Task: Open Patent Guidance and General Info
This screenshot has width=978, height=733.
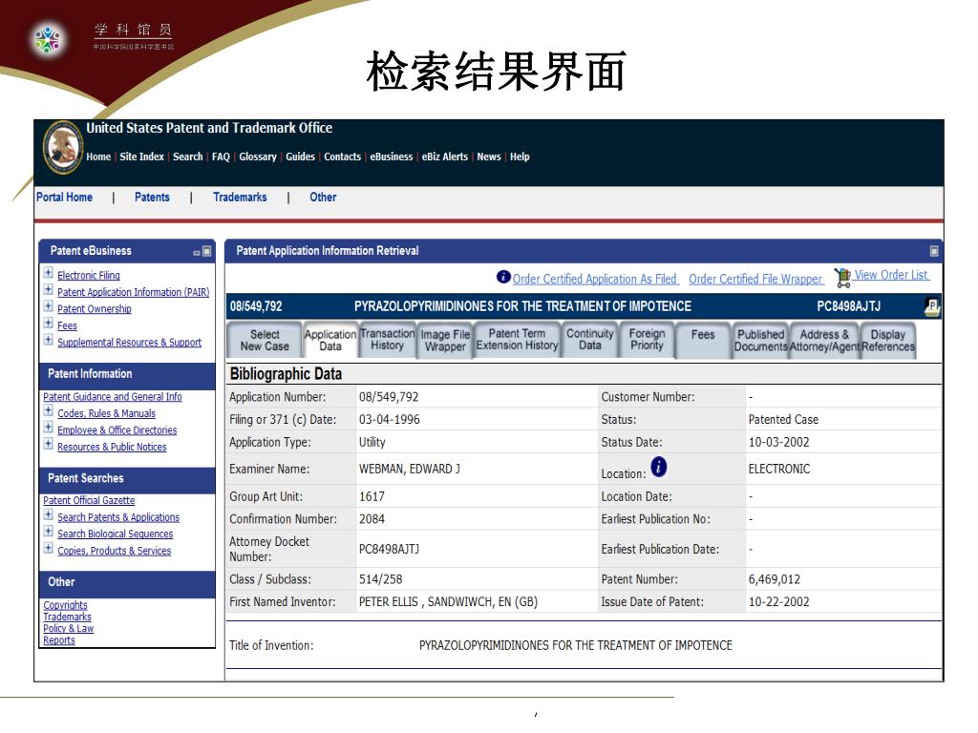Action: [113, 397]
